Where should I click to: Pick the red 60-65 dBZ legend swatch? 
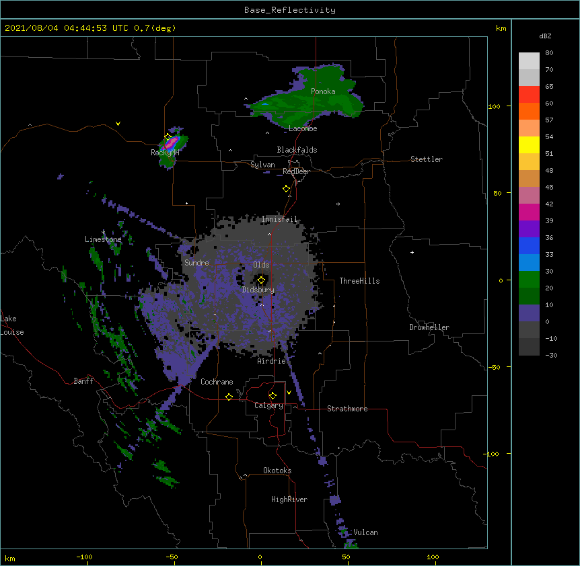pyautogui.click(x=529, y=94)
